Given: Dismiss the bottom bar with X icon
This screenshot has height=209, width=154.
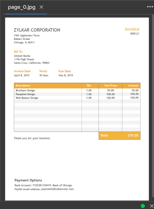Looking at the screenshot, I should click(152, 206).
